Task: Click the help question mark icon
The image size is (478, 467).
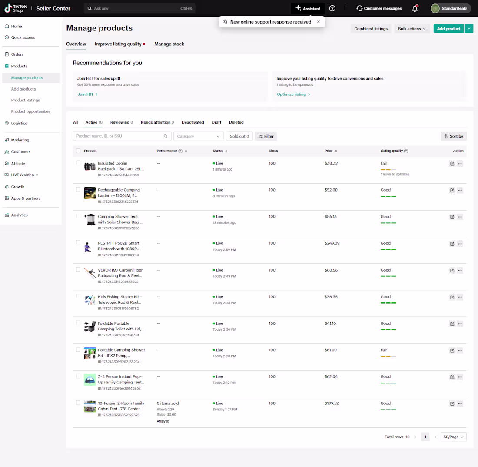Action: [x=332, y=9]
